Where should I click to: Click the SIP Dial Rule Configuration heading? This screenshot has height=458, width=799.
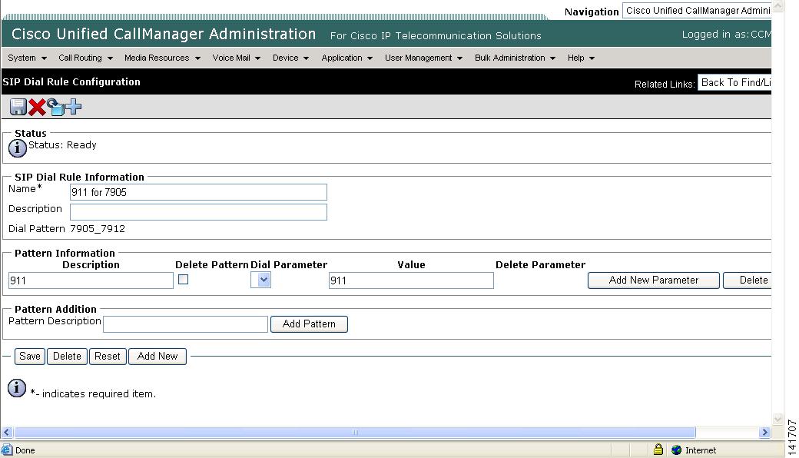71,82
